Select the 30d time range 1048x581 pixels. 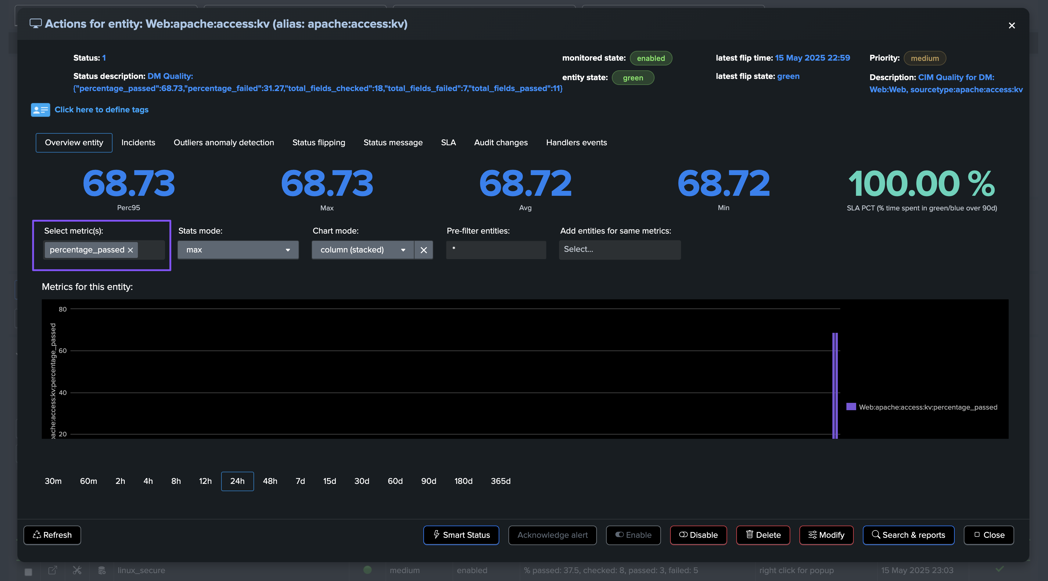[x=362, y=481]
